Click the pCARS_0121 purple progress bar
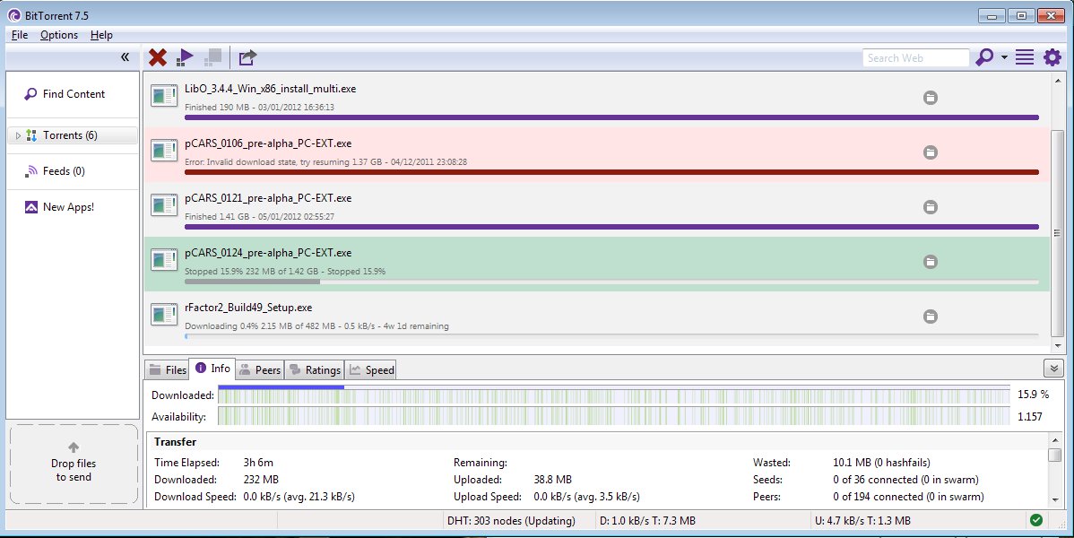This screenshot has width=1074, height=538. point(611,227)
